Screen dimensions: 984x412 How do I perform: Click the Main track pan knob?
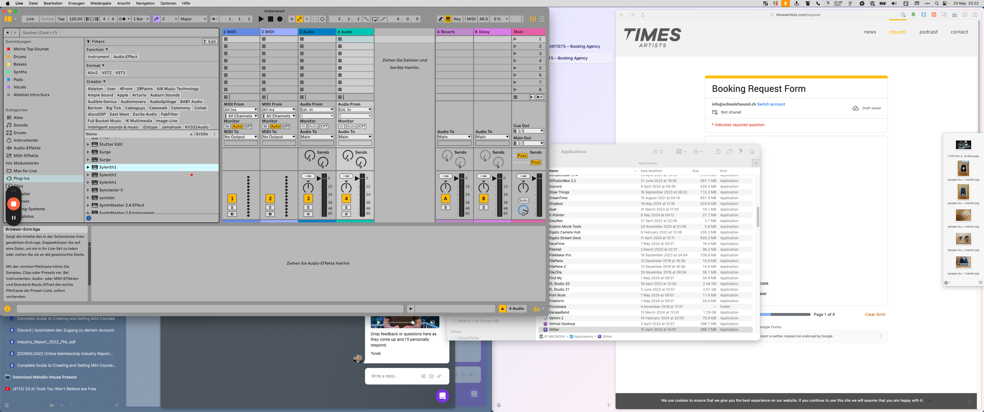(523, 187)
